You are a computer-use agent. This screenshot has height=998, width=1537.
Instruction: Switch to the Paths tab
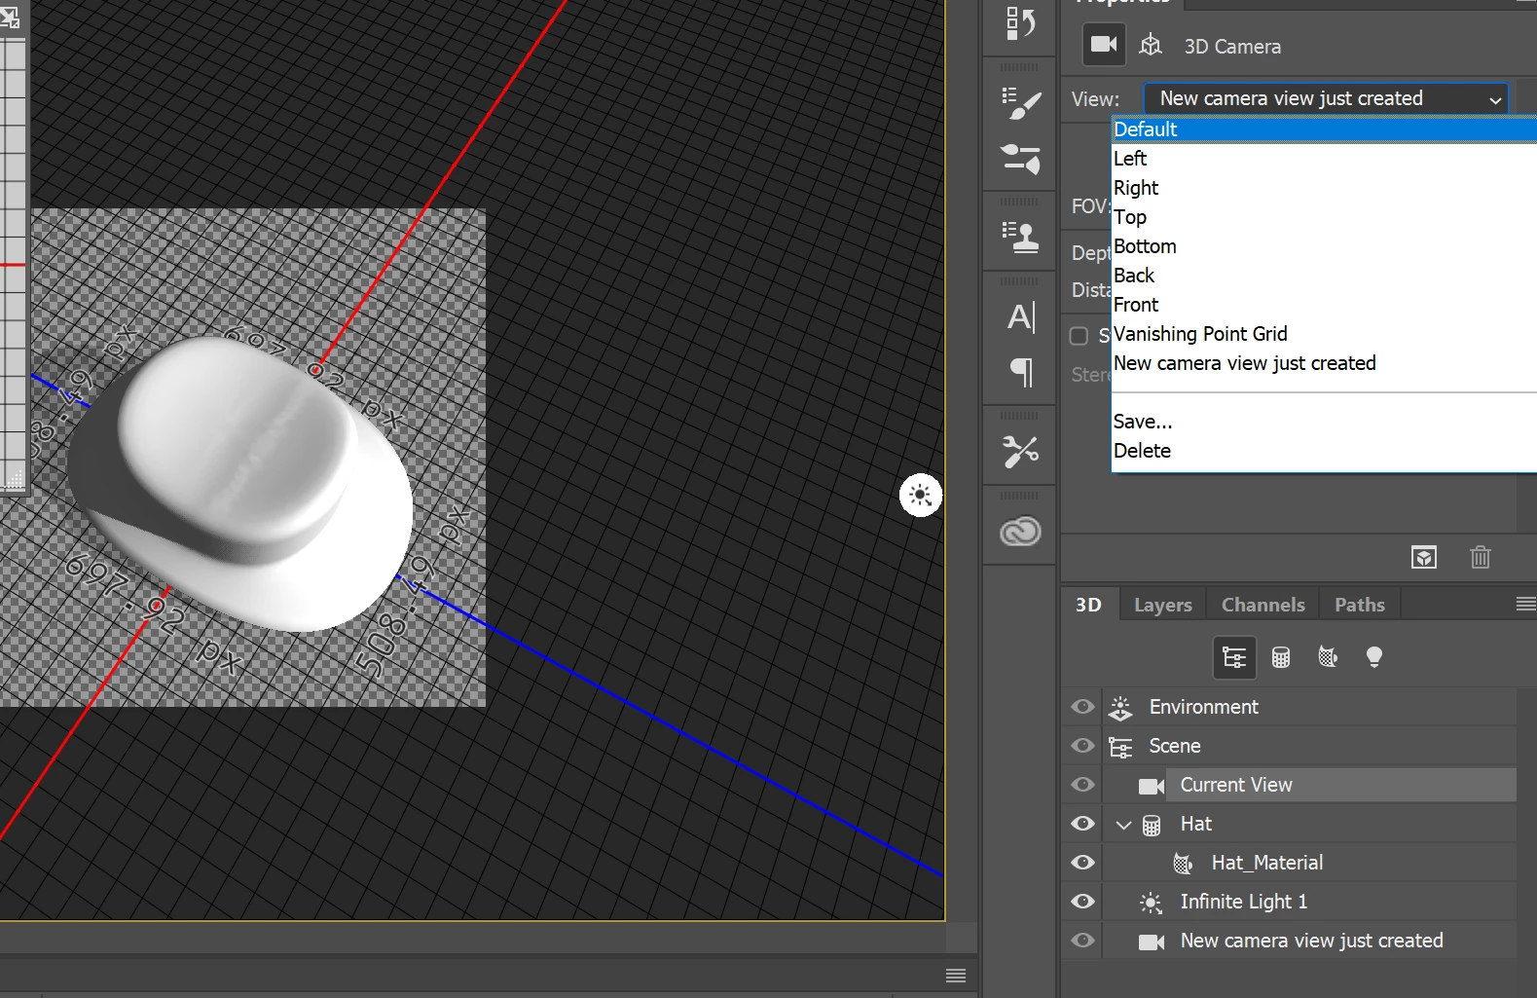pos(1359,605)
